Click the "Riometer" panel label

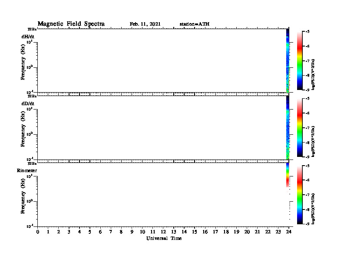(27, 170)
